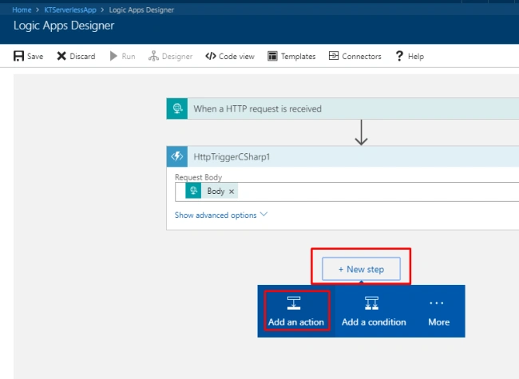Choose the Add an action label
The image size is (519, 379).
coord(296,322)
